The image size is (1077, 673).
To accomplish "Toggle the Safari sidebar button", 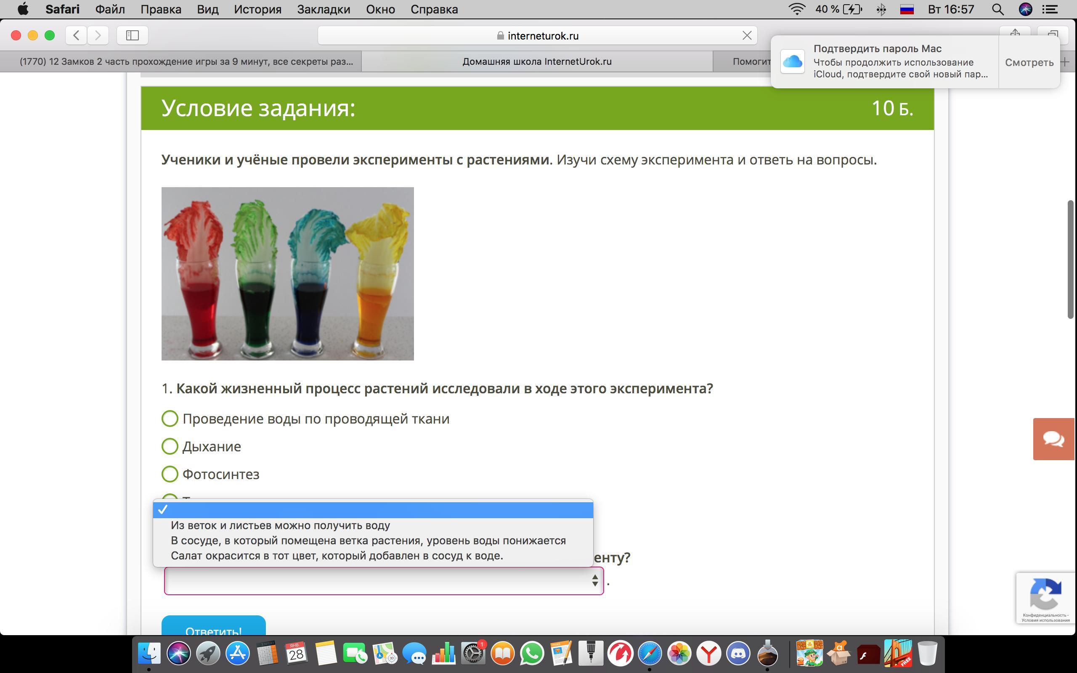I will click(x=132, y=35).
